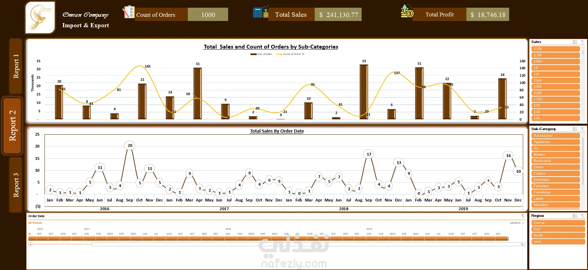Open the MONTHS time level dropdown

517,223
